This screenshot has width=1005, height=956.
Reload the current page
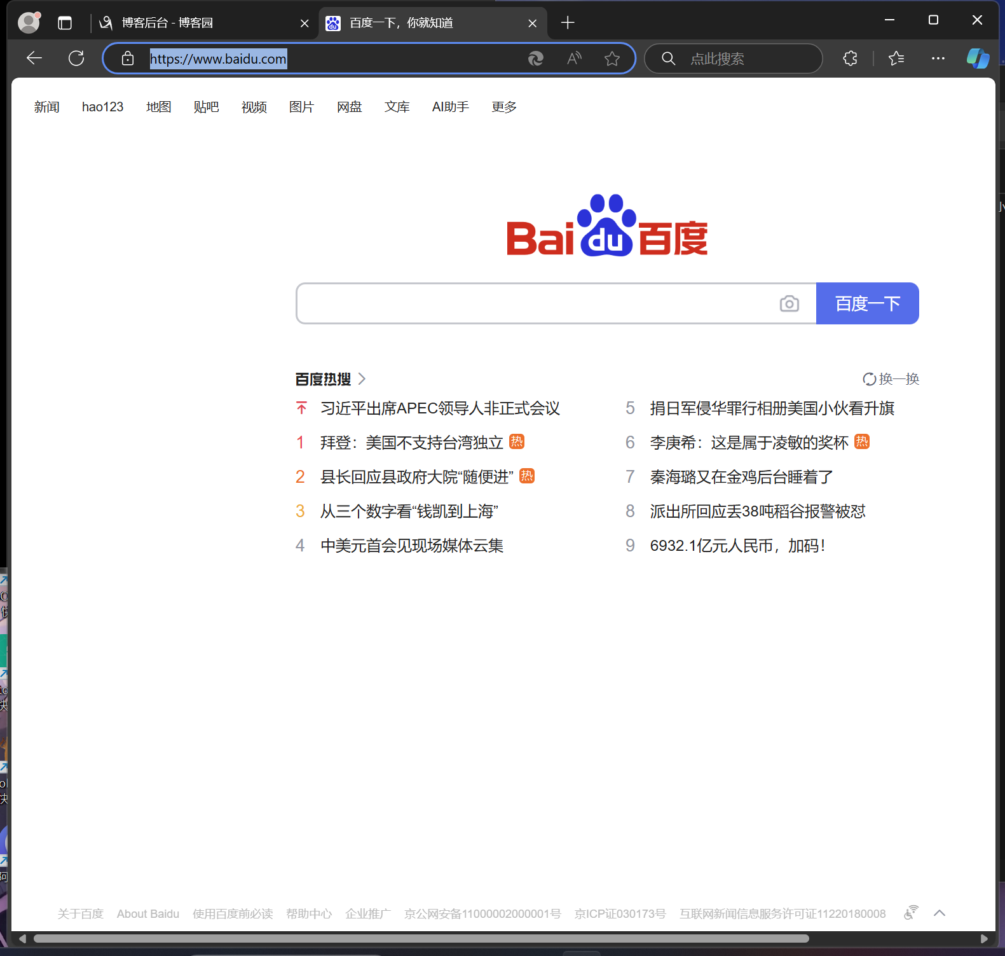(x=76, y=59)
